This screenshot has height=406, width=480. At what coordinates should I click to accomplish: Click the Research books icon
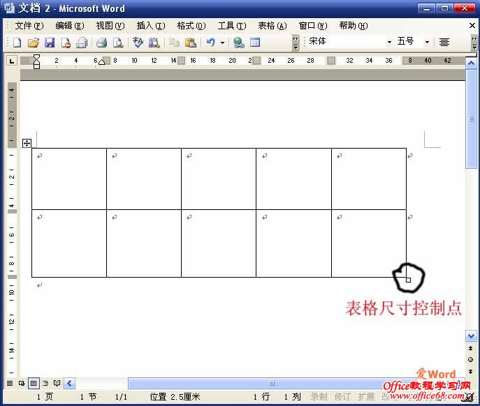coord(154,43)
